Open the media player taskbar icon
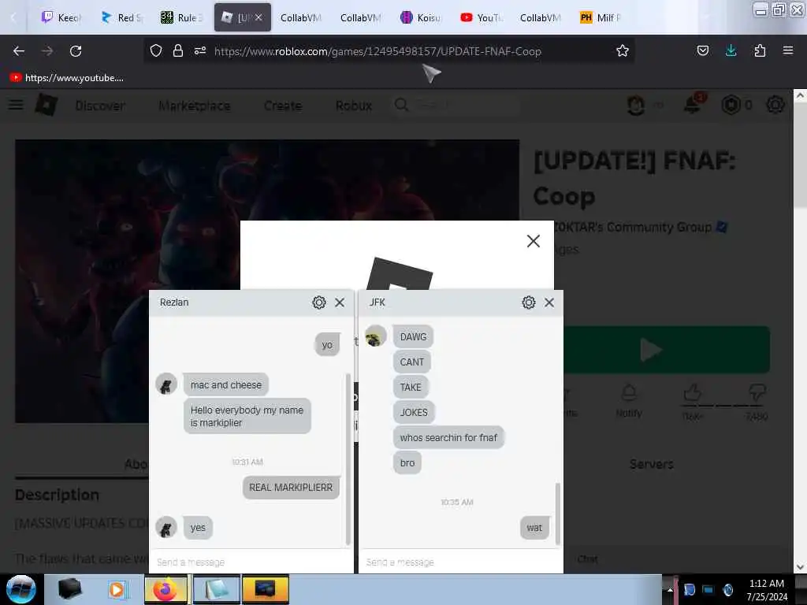 (x=117, y=589)
